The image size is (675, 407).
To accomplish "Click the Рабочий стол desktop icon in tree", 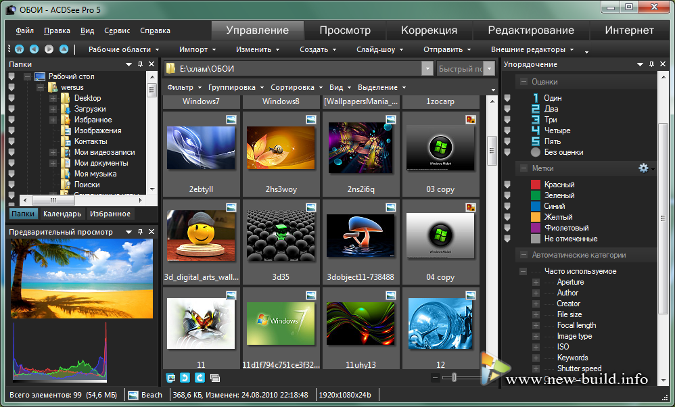I will 40,76.
